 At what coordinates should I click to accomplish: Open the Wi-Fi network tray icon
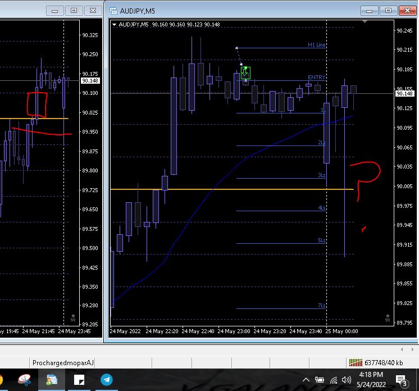(x=334, y=380)
